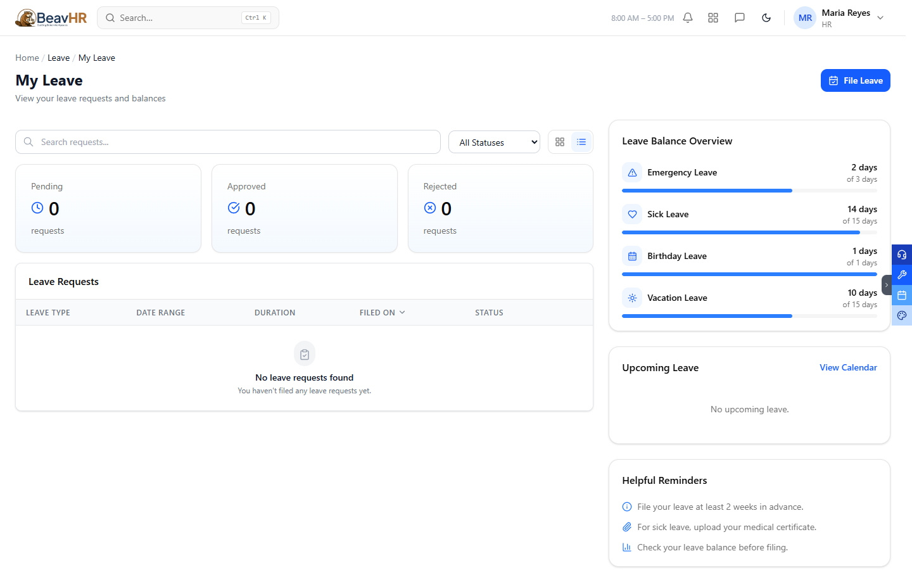Switch to grid view

click(560, 142)
